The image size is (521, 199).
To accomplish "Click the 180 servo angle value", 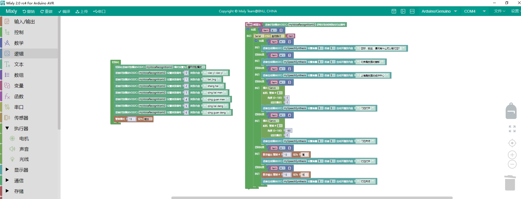I will pos(289,131).
